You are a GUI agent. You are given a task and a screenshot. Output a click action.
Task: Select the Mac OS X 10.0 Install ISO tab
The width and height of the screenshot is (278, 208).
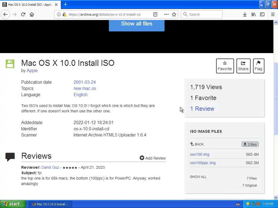pyautogui.click(x=30, y=5)
